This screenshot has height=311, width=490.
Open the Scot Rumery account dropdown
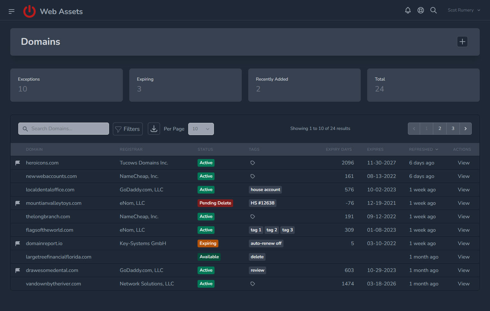coord(464,10)
